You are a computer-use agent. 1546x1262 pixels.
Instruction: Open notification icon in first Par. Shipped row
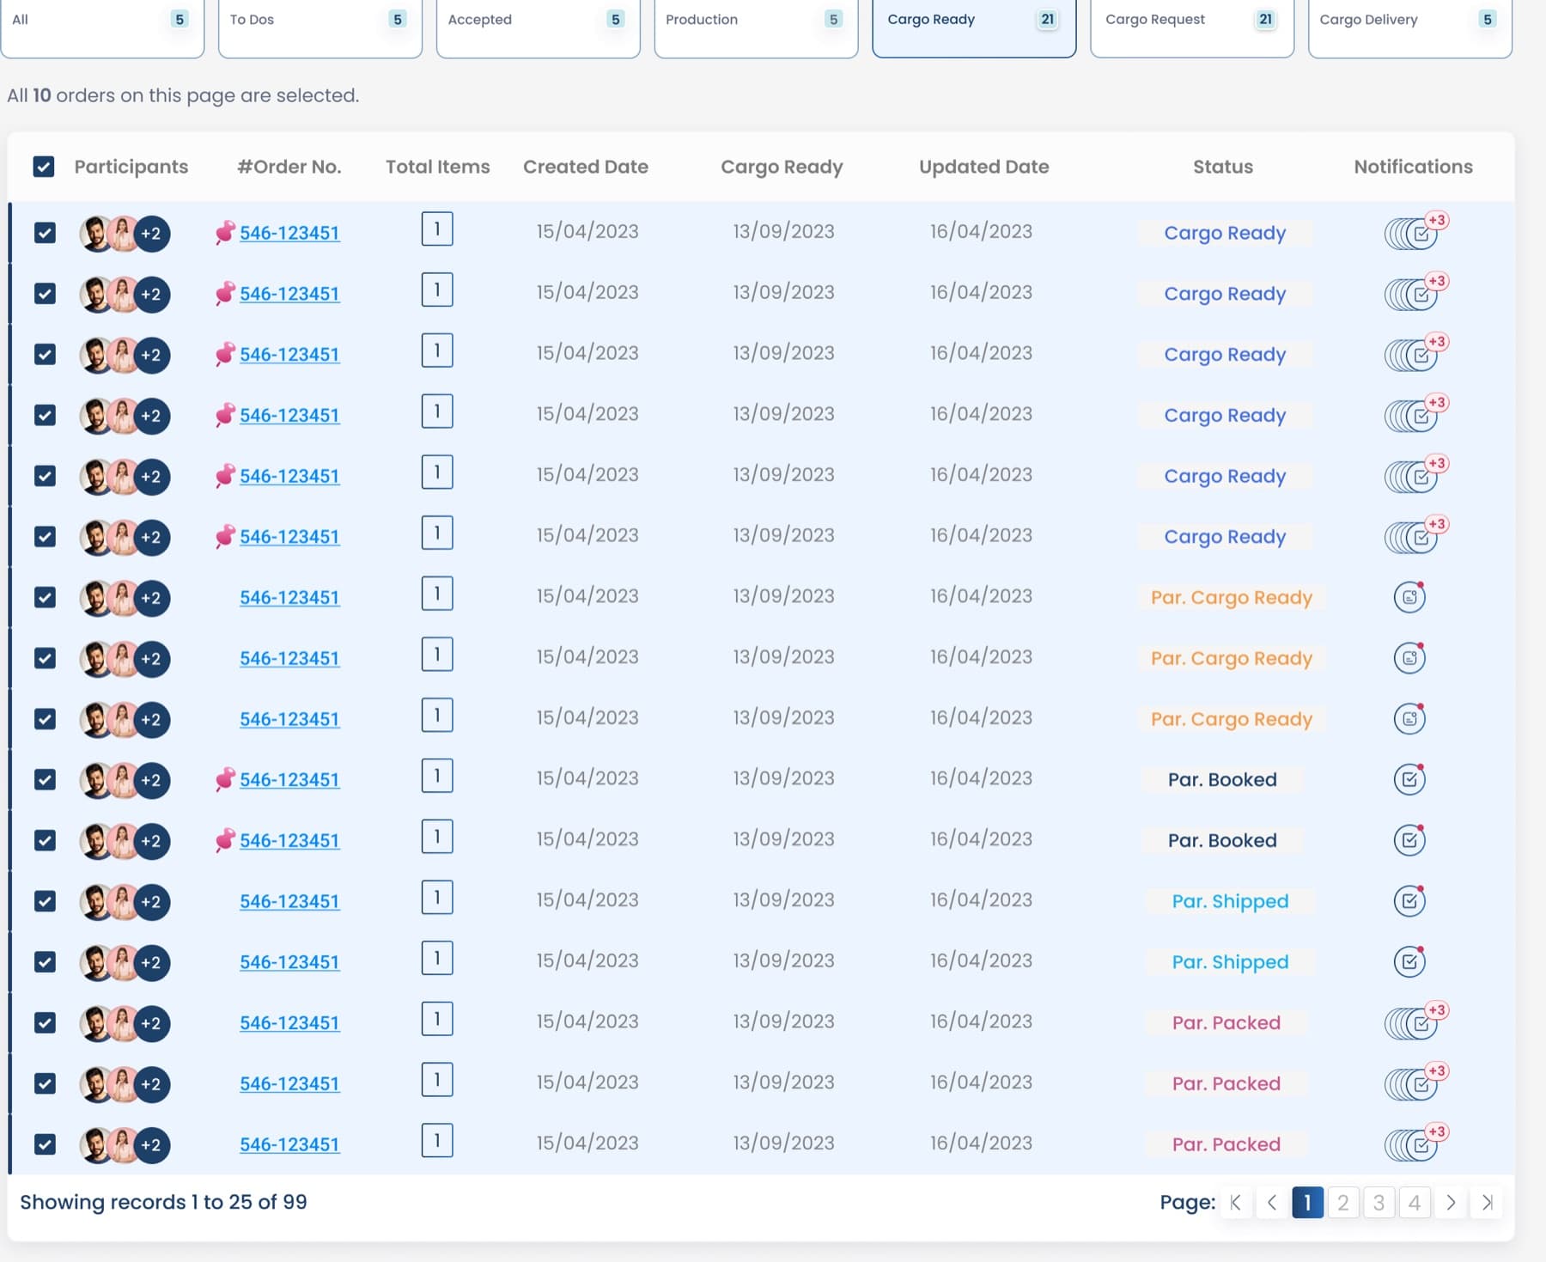(1409, 900)
